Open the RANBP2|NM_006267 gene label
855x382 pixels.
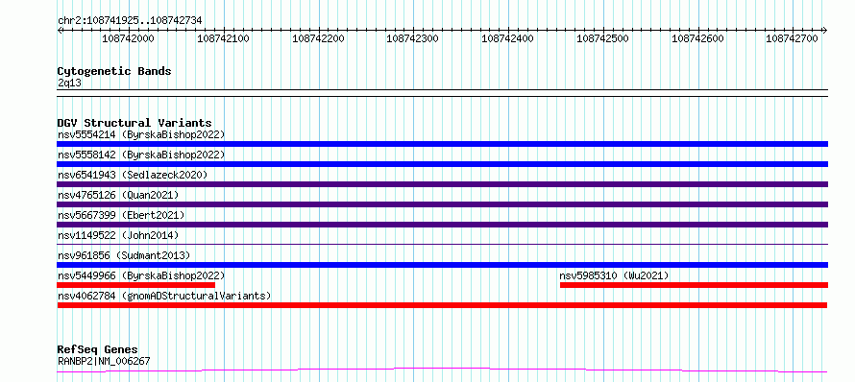[x=104, y=361]
